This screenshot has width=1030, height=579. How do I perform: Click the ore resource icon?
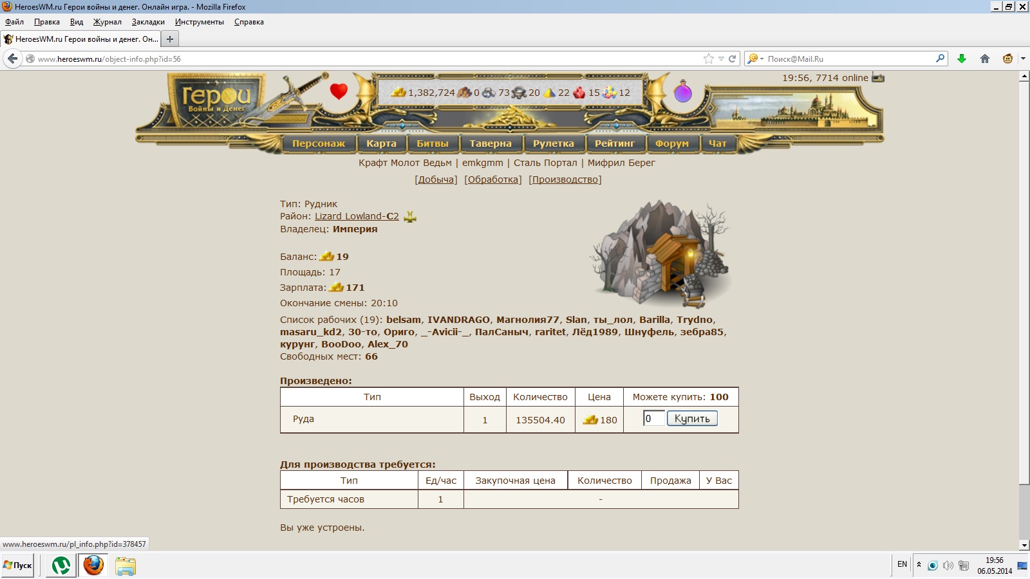pyautogui.click(x=489, y=93)
